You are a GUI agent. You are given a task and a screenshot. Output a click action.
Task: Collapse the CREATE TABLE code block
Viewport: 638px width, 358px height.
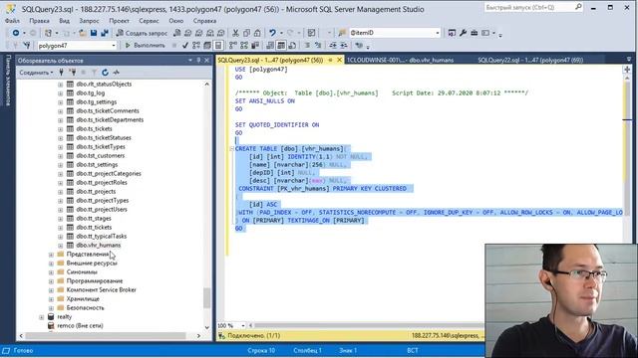point(231,149)
